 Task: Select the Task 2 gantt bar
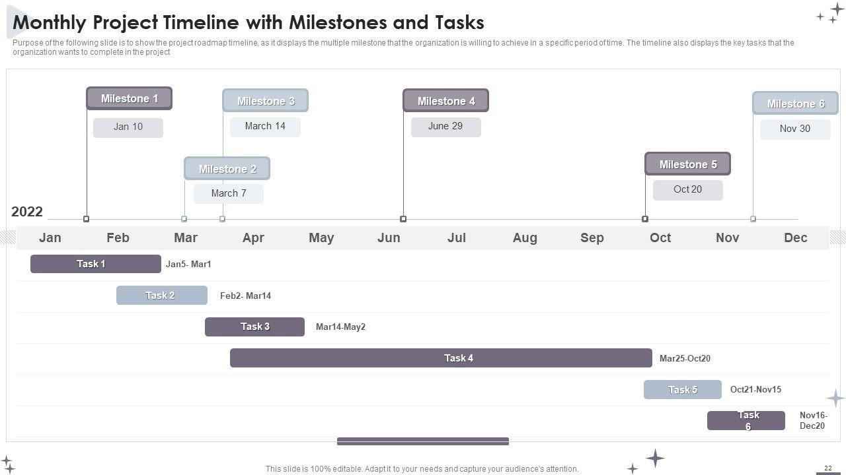pos(161,296)
